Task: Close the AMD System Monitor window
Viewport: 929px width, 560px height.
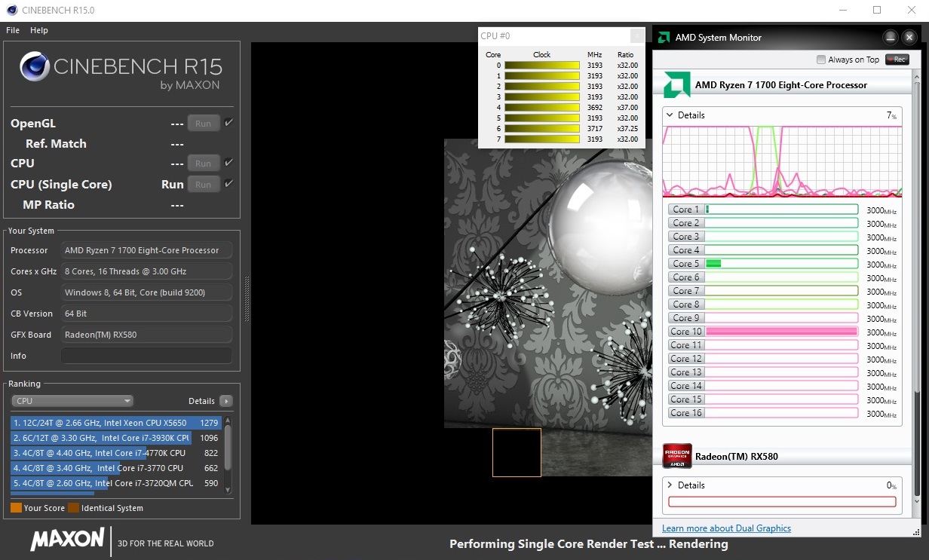Action: tap(908, 37)
